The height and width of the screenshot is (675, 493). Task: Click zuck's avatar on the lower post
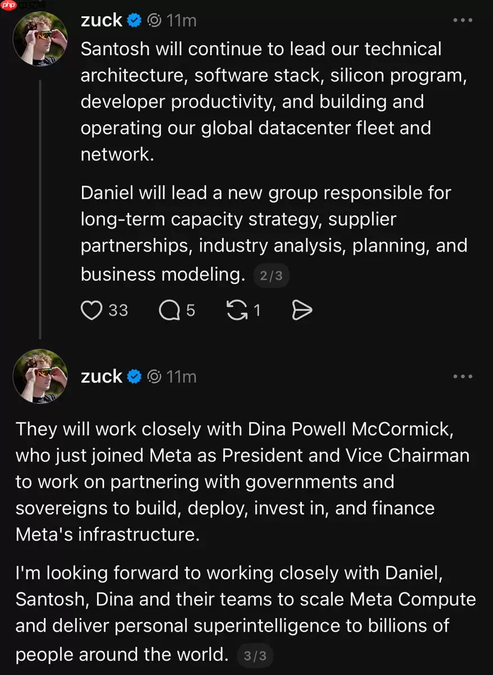(40, 376)
